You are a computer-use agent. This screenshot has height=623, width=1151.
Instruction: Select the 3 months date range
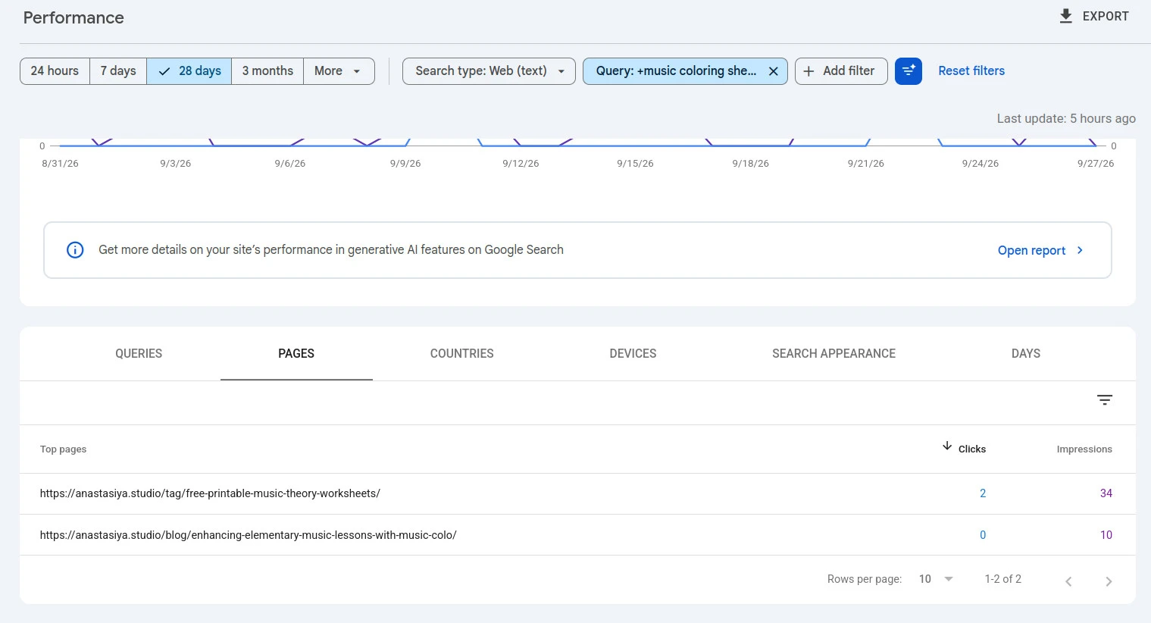pyautogui.click(x=267, y=71)
